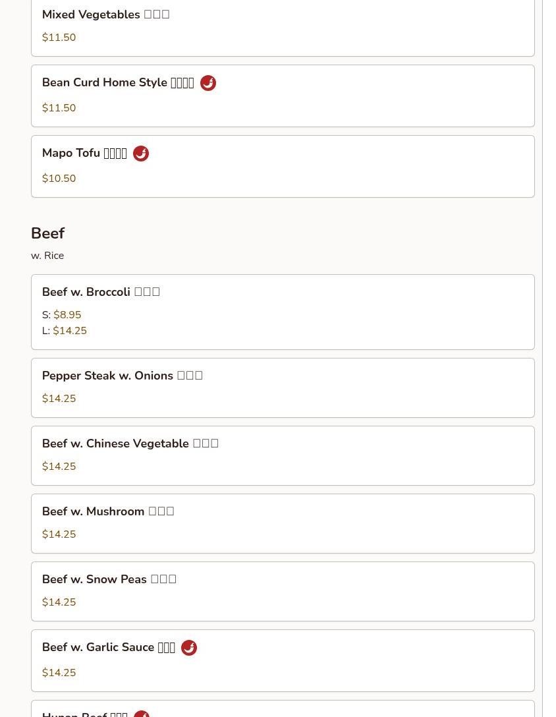Choose the Beef w. Broccoli item
This screenshot has width=556, height=717.
click(x=101, y=292)
